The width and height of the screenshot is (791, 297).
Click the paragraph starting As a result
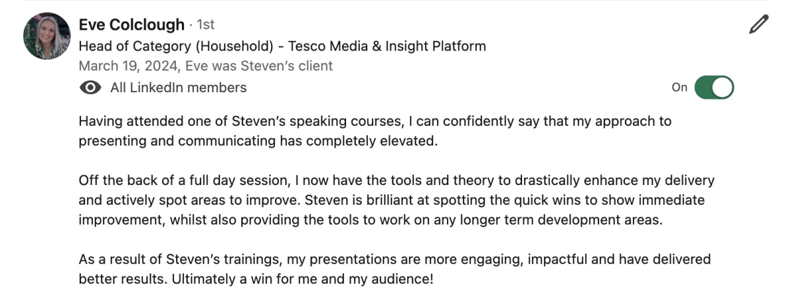395,269
